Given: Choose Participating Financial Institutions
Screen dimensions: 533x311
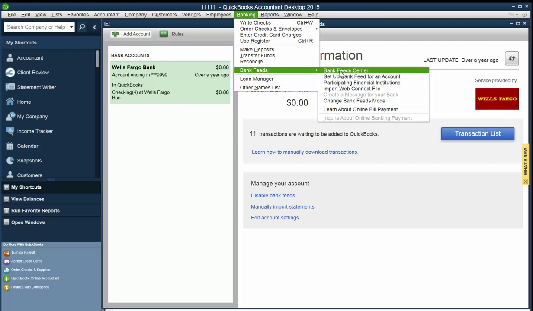Looking at the screenshot, I should 374,83.
